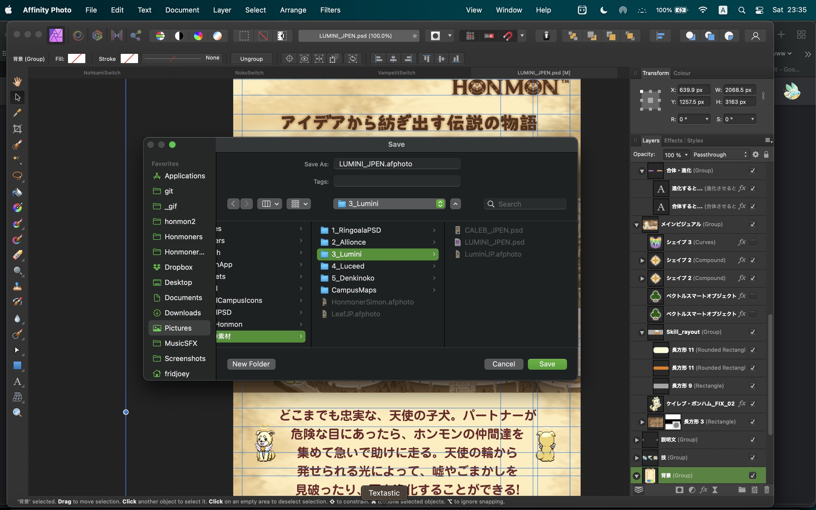Select the Colour Picker tool
This screenshot has width=816, height=510.
click(17, 113)
